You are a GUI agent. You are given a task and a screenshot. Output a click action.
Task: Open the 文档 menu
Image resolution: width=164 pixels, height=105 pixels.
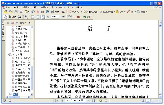[35, 7]
